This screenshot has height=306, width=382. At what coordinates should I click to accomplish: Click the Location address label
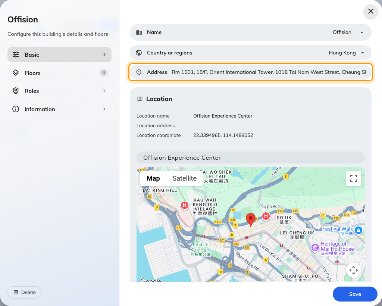pyautogui.click(x=156, y=126)
